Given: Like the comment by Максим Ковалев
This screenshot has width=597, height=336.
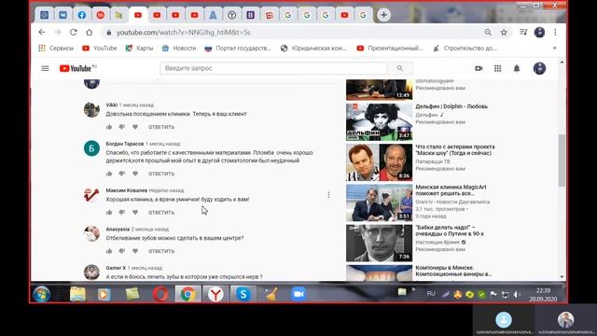Looking at the screenshot, I should coord(109,212).
